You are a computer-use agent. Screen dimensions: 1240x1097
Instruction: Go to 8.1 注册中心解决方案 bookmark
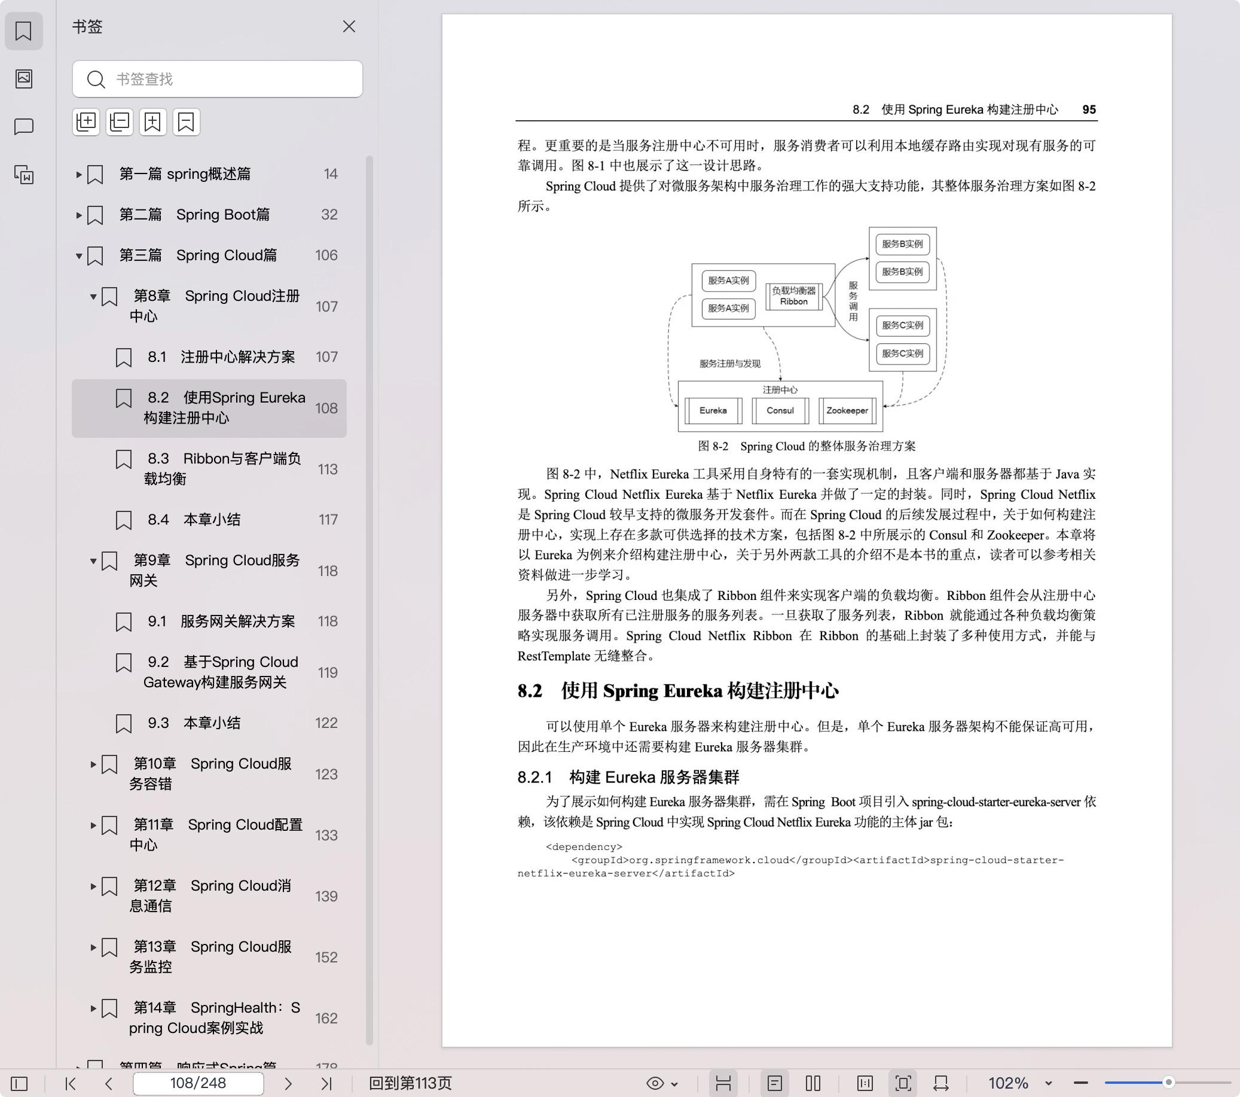click(209, 357)
